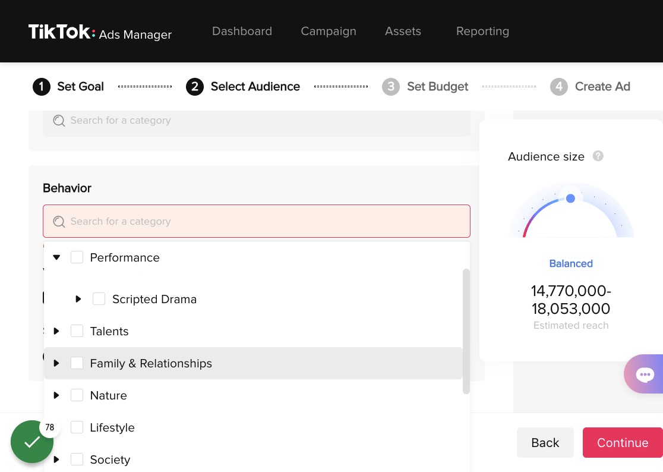
Task: Click the Nature category label
Action: [x=108, y=395]
